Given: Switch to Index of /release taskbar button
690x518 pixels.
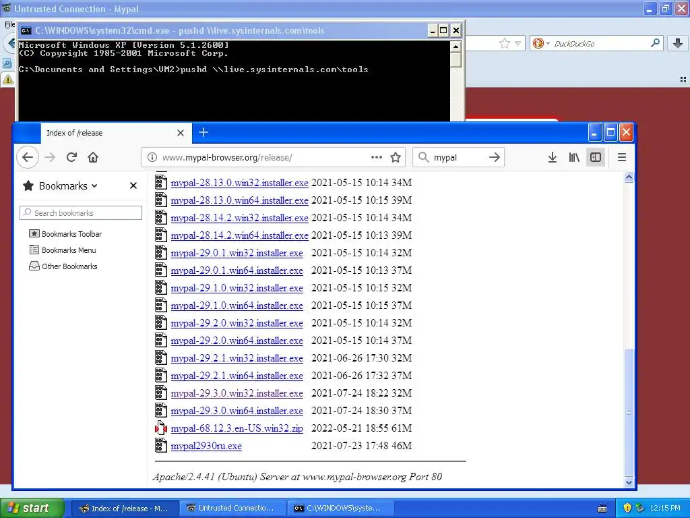Looking at the screenshot, I should pos(125,509).
